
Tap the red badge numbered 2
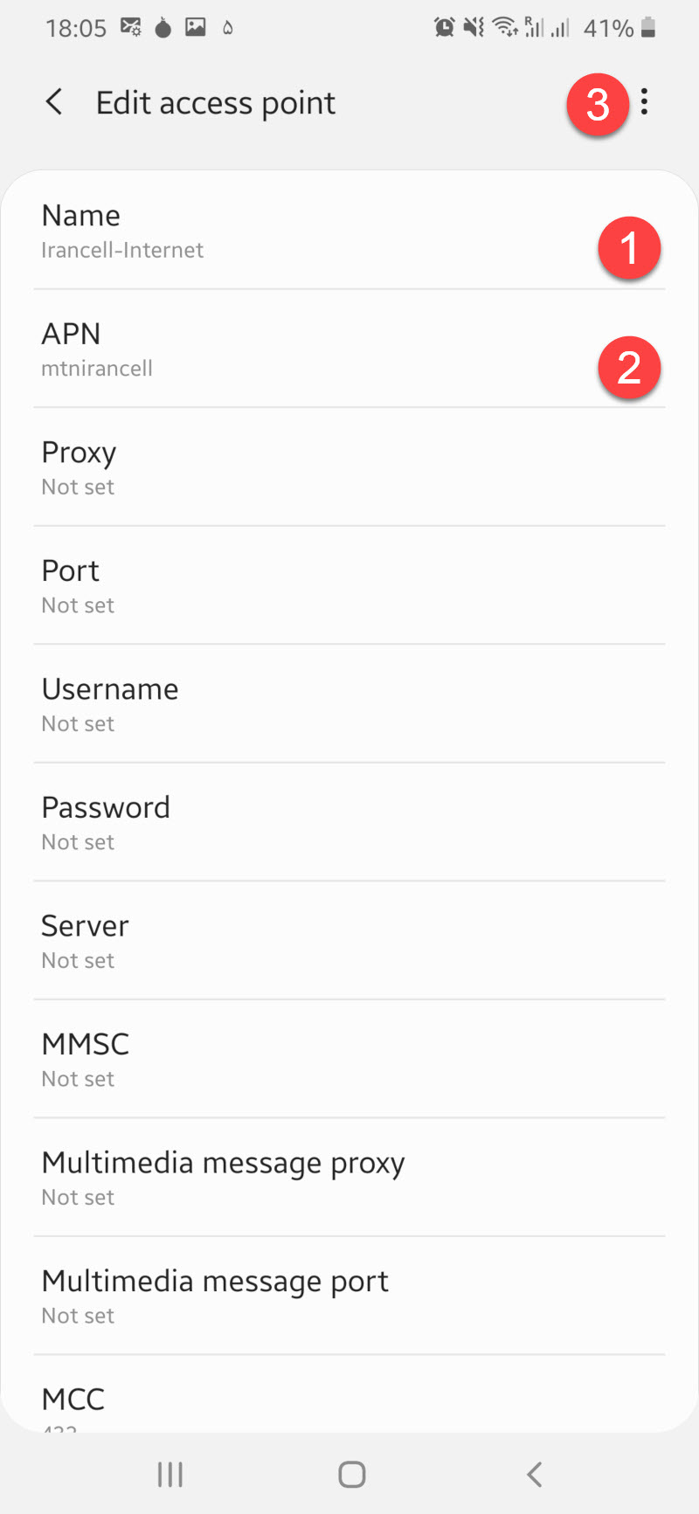click(629, 367)
